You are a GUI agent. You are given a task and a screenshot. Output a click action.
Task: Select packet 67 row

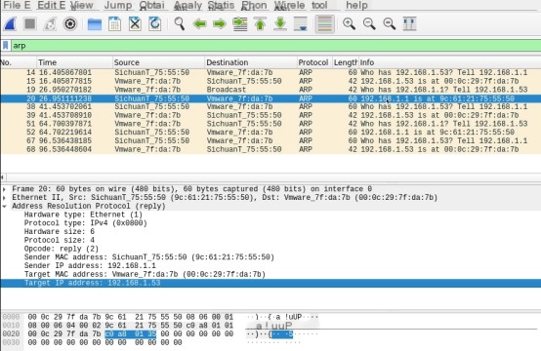(x=270, y=140)
